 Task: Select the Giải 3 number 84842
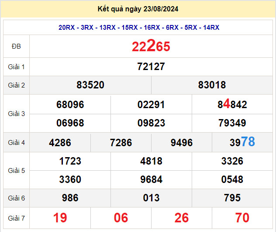[x=232, y=104]
